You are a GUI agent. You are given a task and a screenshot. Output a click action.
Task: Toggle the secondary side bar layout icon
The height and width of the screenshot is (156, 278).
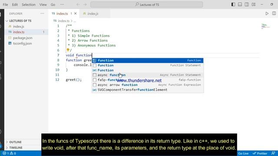point(247,5)
